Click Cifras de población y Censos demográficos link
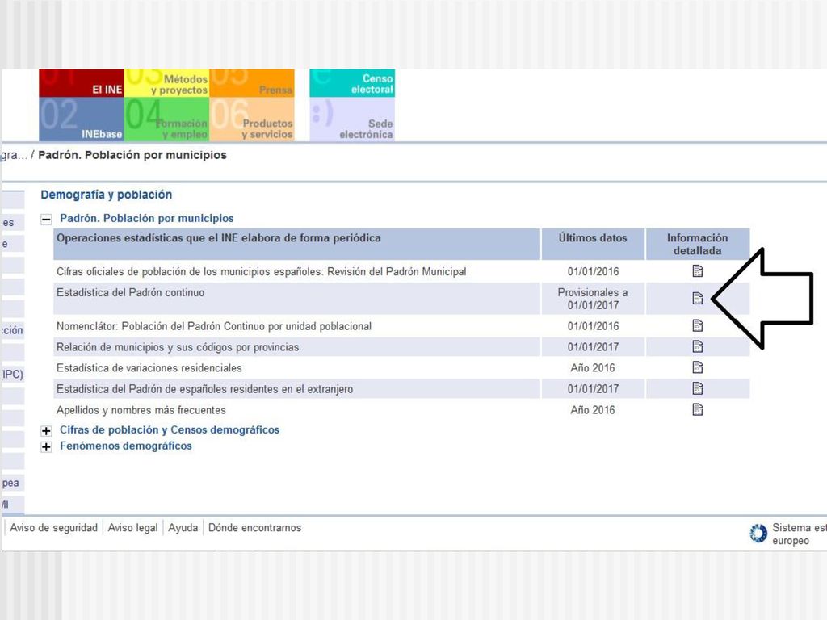The image size is (827, 620). tap(170, 429)
